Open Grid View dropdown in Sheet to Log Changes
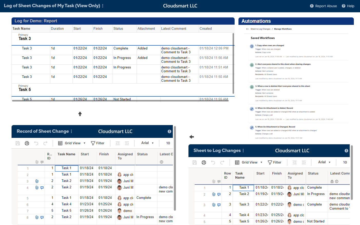 249,162
